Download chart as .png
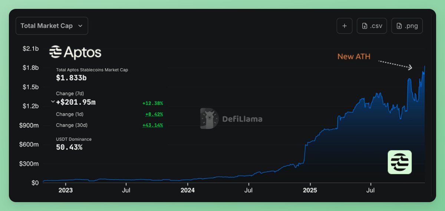The width and height of the screenshot is (445, 211). (x=407, y=26)
